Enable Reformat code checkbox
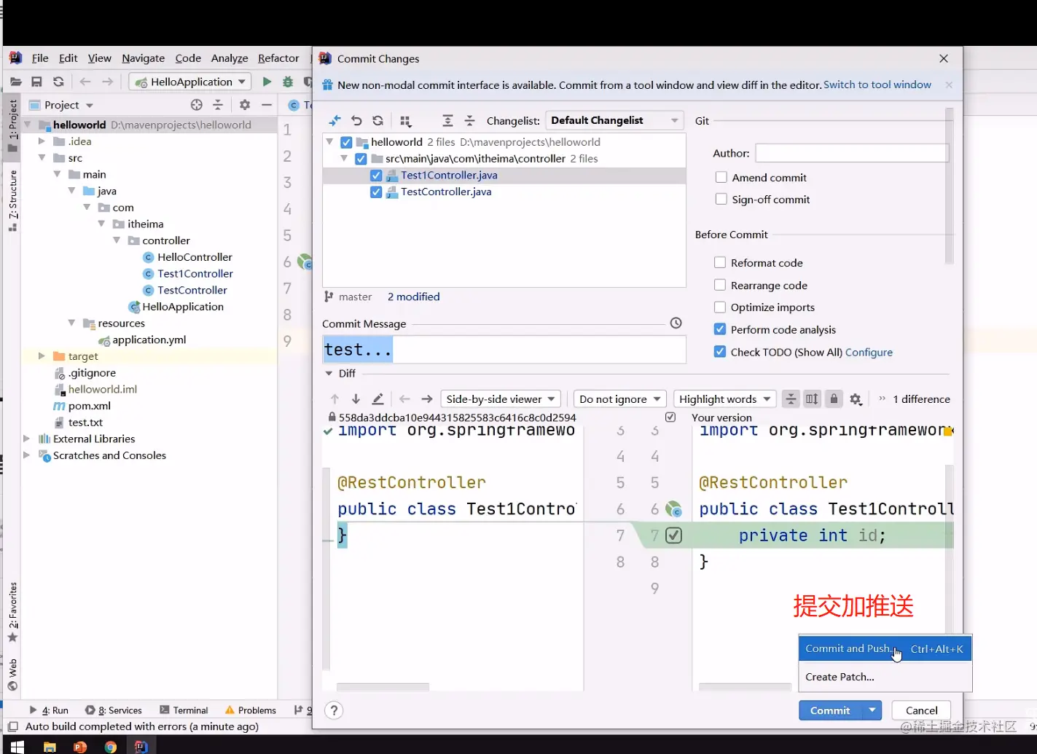The width and height of the screenshot is (1037, 754). pyautogui.click(x=720, y=263)
